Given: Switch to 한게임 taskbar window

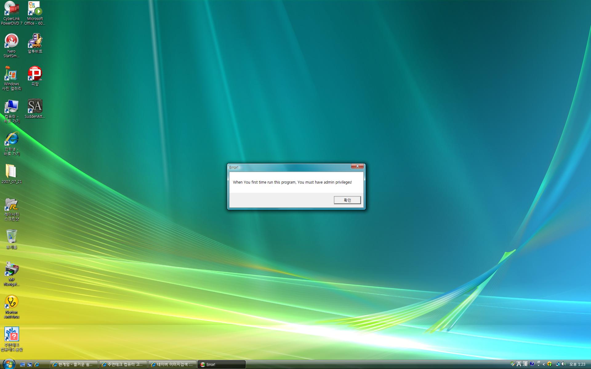Looking at the screenshot, I should pyautogui.click(x=74, y=364).
